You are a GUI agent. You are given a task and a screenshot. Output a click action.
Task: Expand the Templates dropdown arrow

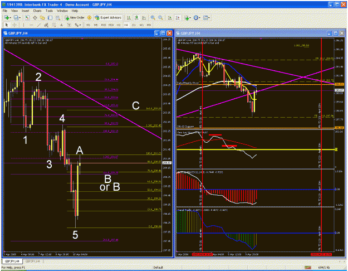pos(209,17)
